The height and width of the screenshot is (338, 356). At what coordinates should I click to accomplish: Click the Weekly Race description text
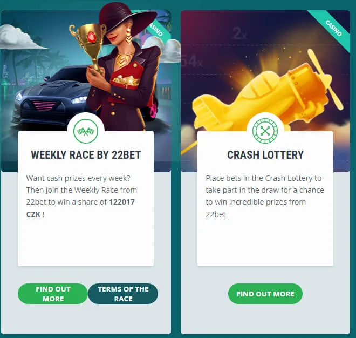pos(81,196)
